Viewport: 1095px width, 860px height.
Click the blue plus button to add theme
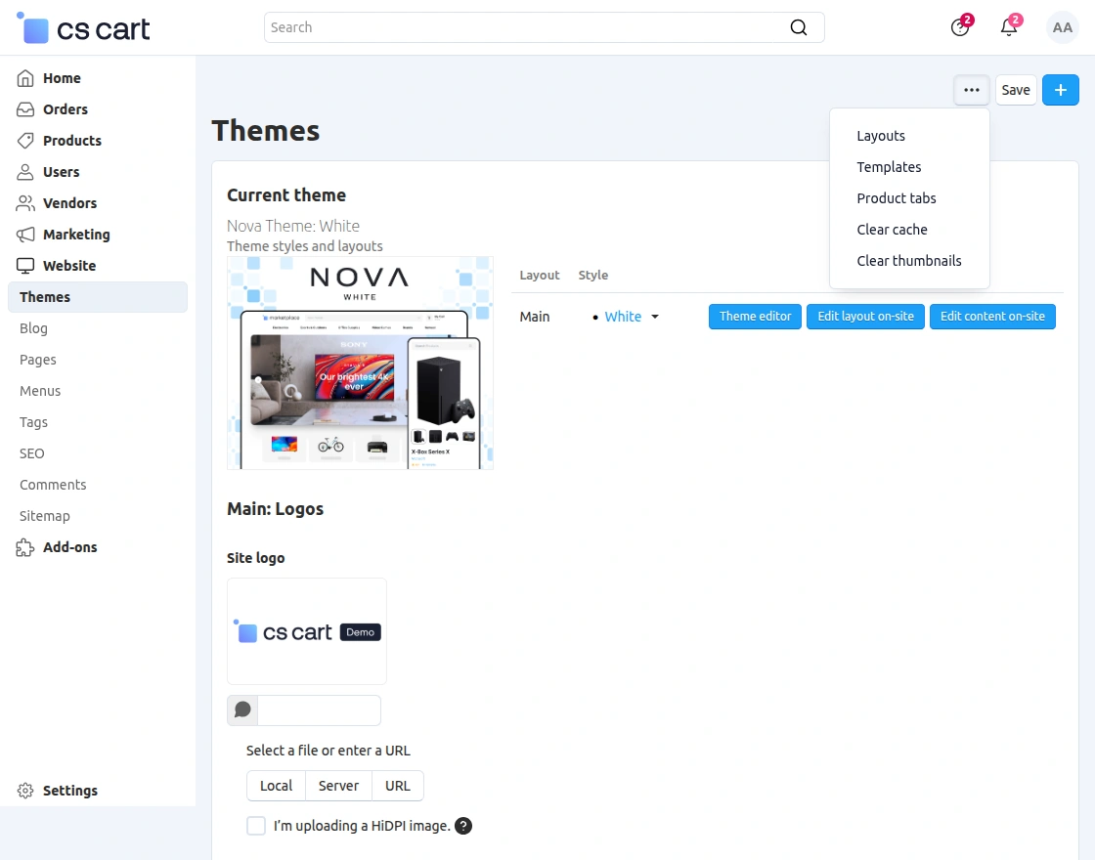(1060, 89)
